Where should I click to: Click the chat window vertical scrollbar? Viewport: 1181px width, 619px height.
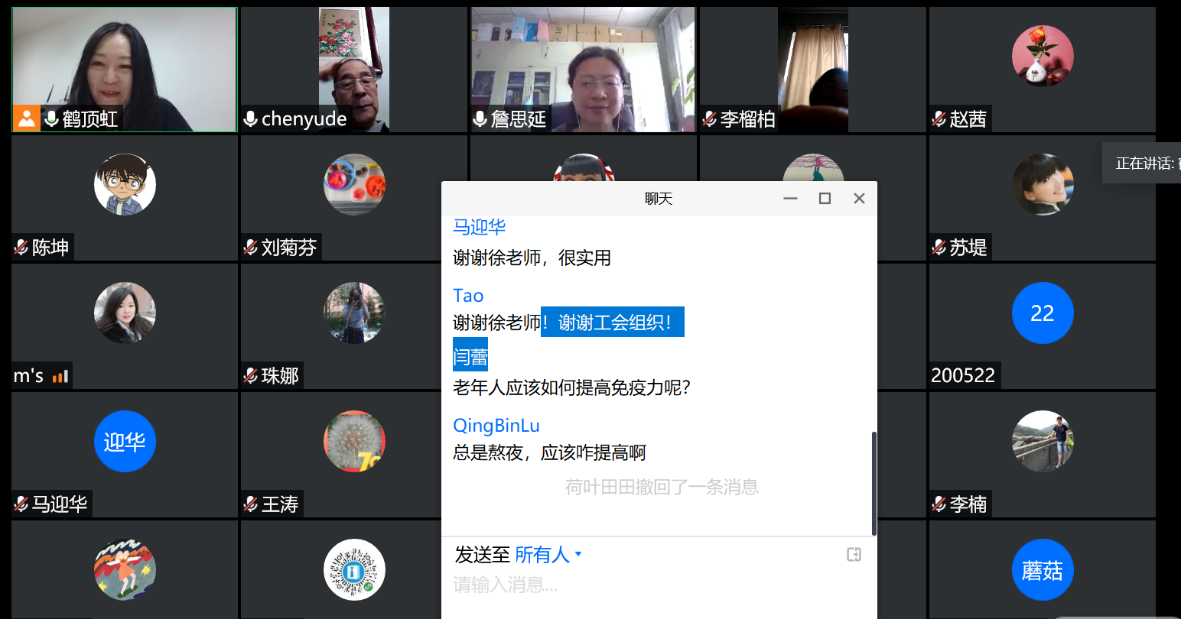coord(874,483)
